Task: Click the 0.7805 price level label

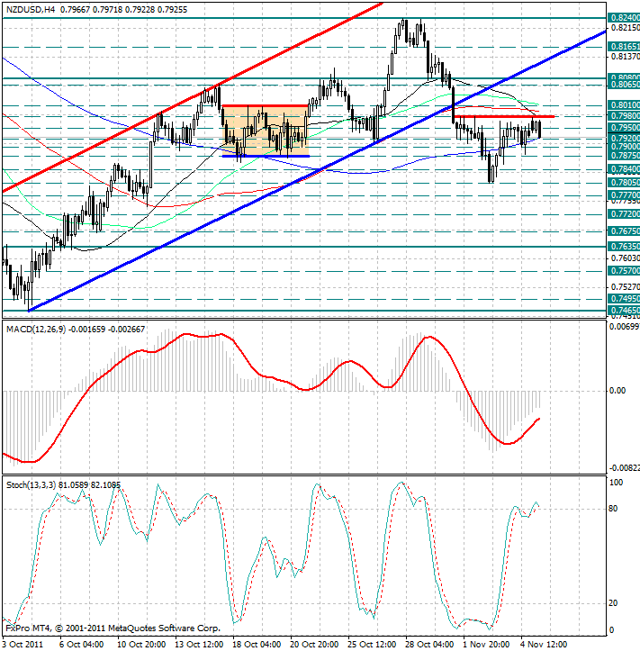Action: point(624,183)
